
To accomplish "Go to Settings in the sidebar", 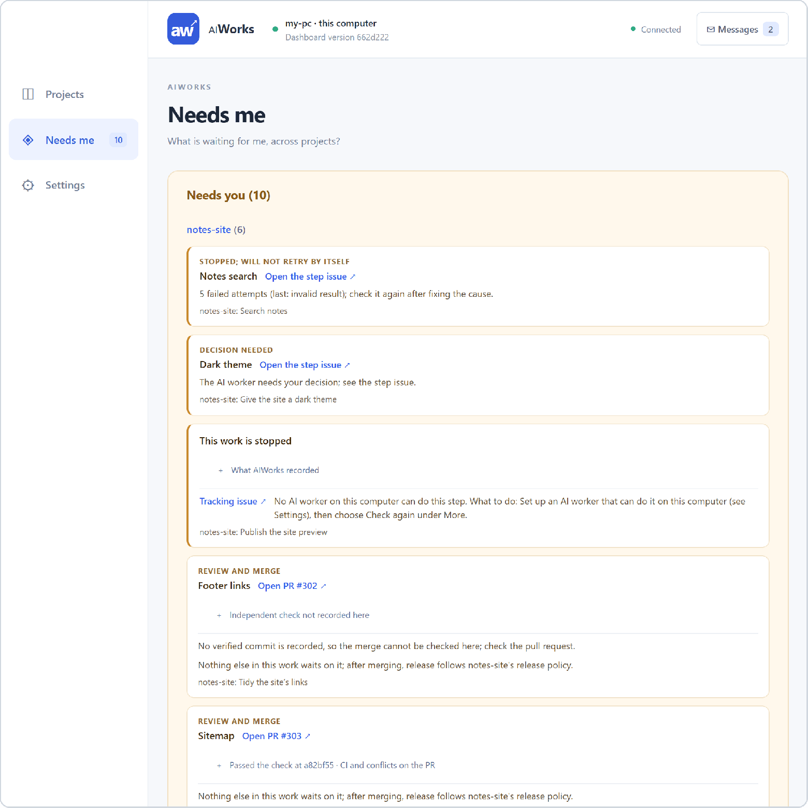I will click(x=74, y=185).
